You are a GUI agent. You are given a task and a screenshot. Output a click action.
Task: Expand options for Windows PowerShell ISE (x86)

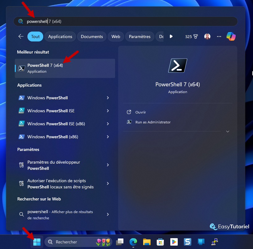tap(108, 124)
